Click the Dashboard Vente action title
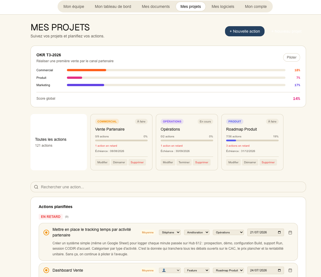The image size is (321, 277). (x=68, y=270)
